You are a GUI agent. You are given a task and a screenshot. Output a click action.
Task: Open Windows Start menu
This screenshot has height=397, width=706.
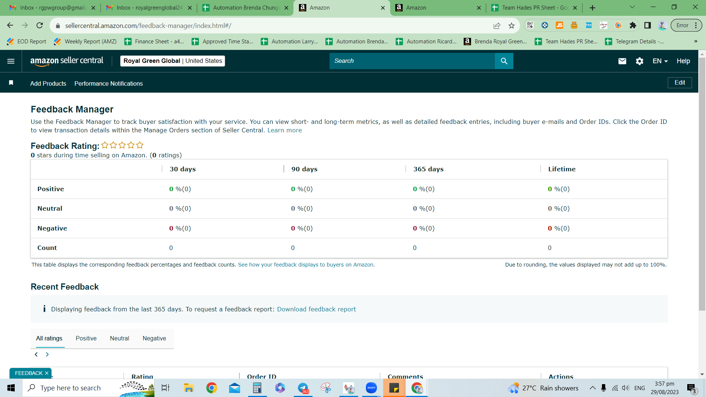11,388
